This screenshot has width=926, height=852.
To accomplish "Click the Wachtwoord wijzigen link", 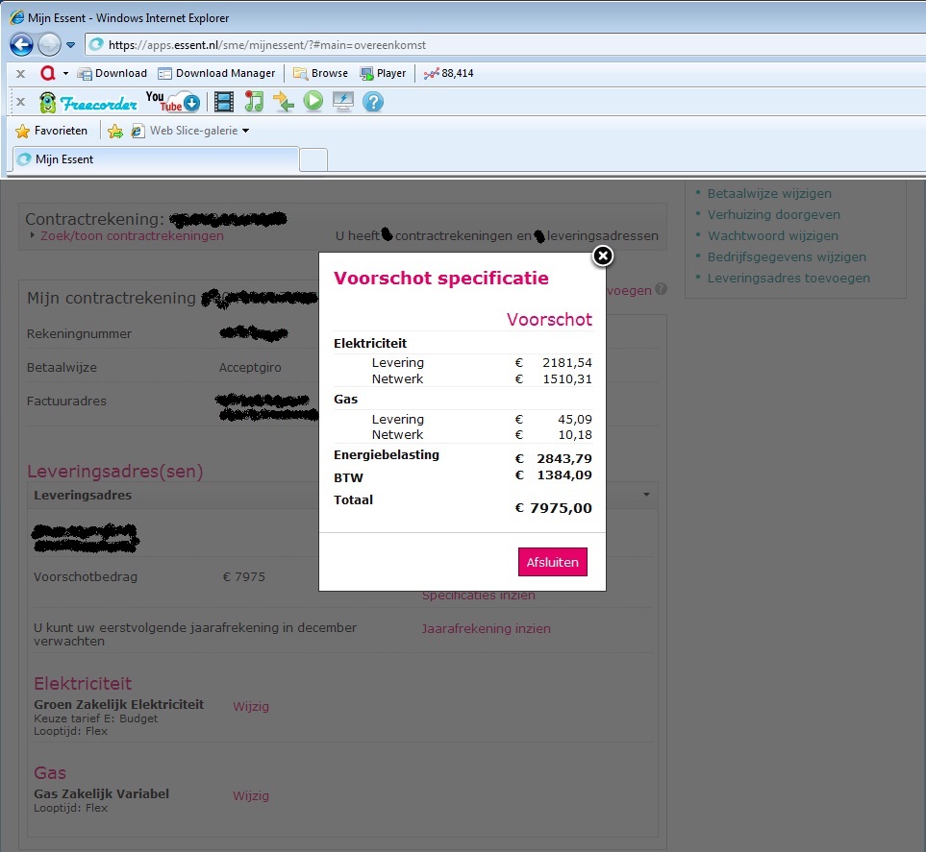I will 772,235.
